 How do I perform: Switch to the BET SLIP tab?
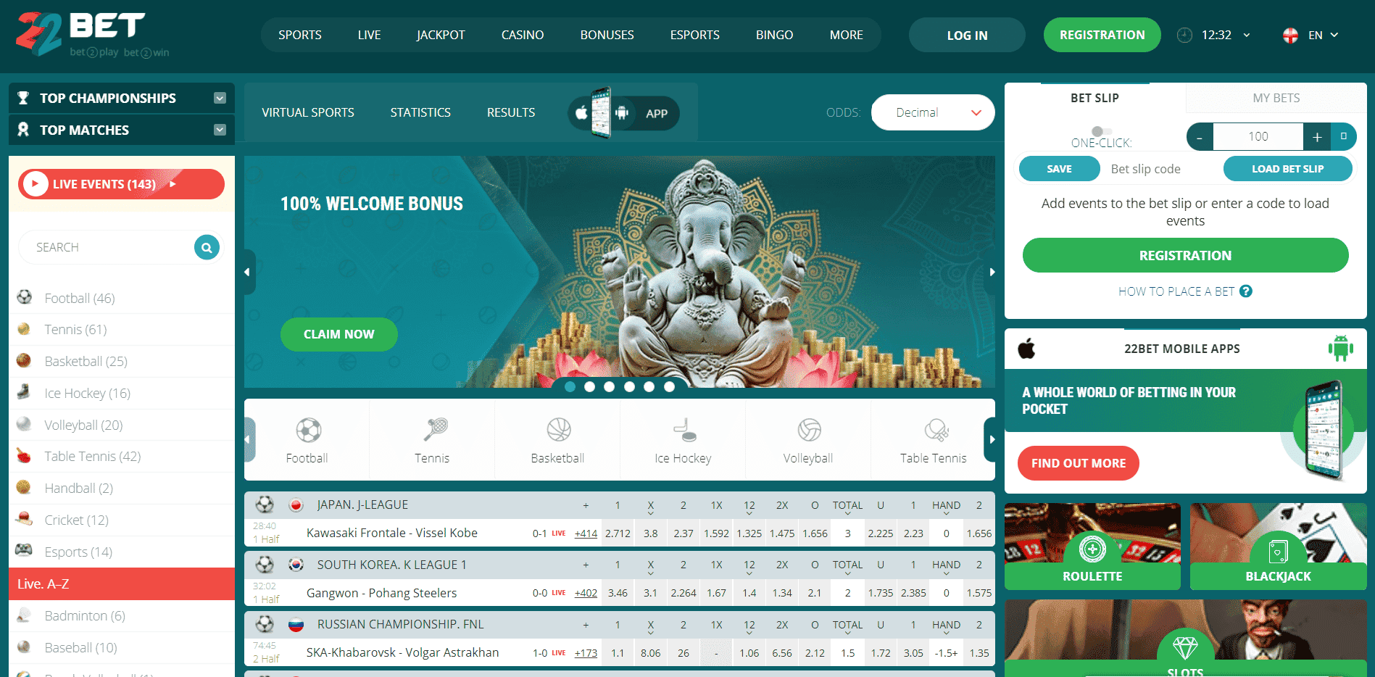(1095, 98)
